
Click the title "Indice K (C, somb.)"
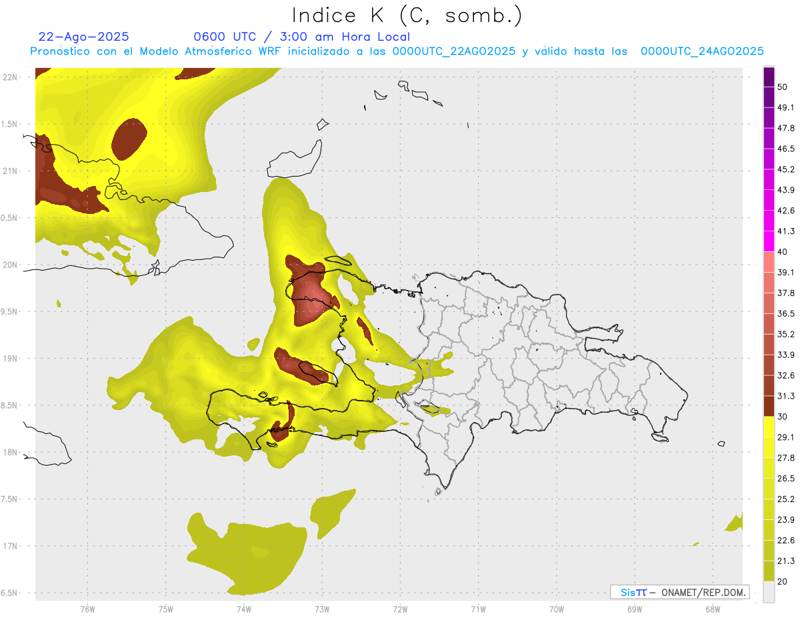(x=407, y=15)
